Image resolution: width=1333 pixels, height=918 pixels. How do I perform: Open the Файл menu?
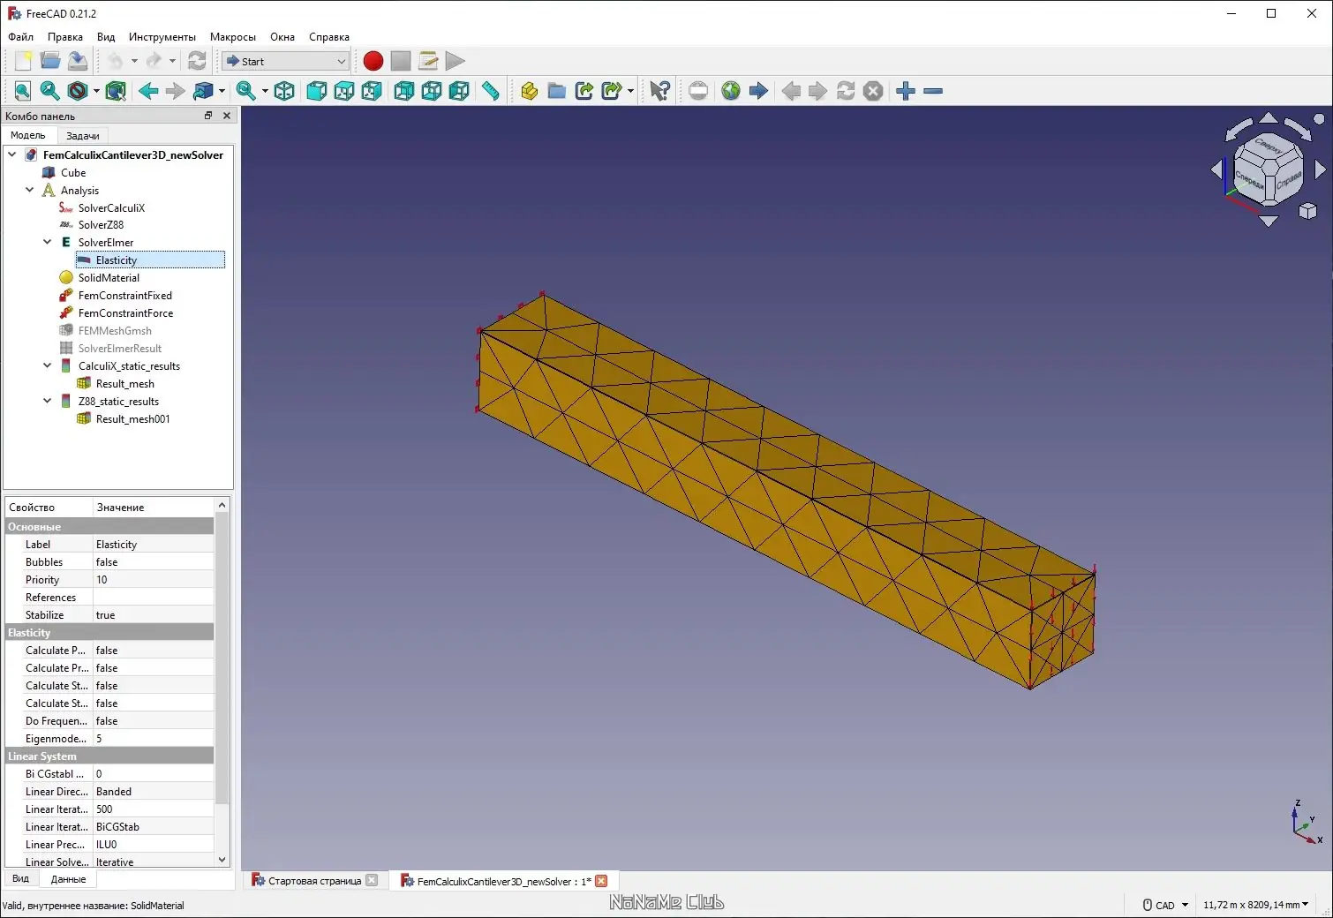(20, 37)
